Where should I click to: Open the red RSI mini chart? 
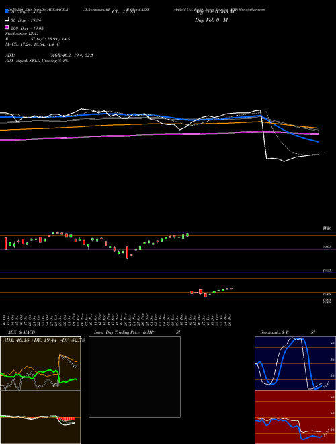click(x=295, y=417)
